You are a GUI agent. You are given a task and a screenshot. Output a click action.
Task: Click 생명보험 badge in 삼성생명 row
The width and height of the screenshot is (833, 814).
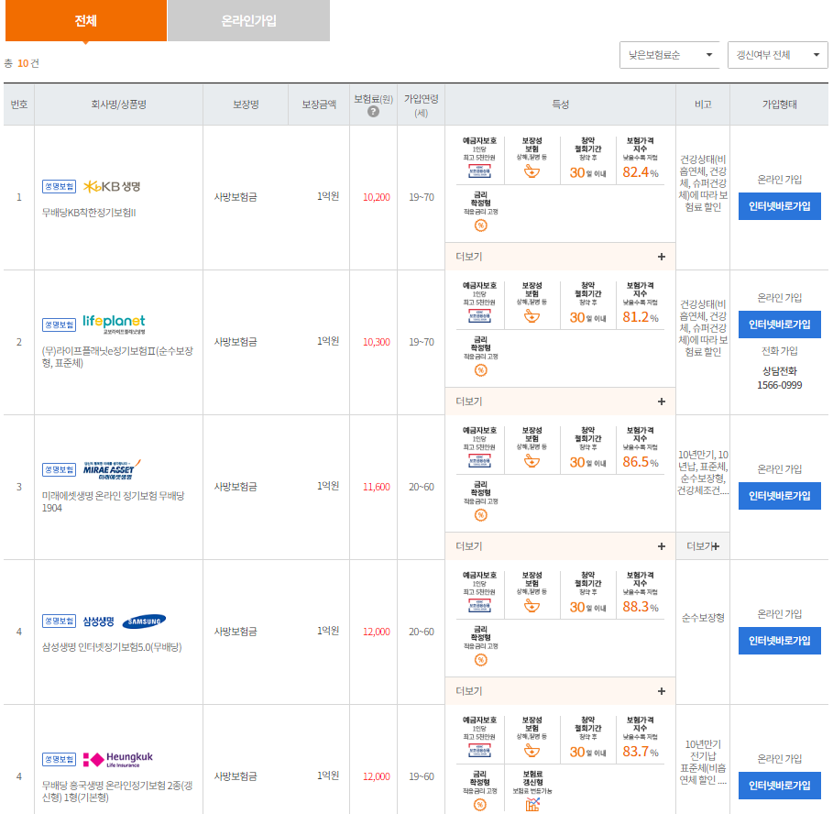(x=59, y=621)
